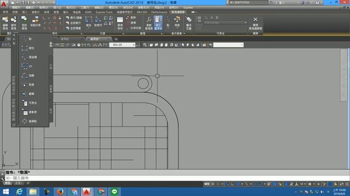The height and width of the screenshot is (196, 350).
Task: Toggle grid display in status bar
Action: click(213, 184)
